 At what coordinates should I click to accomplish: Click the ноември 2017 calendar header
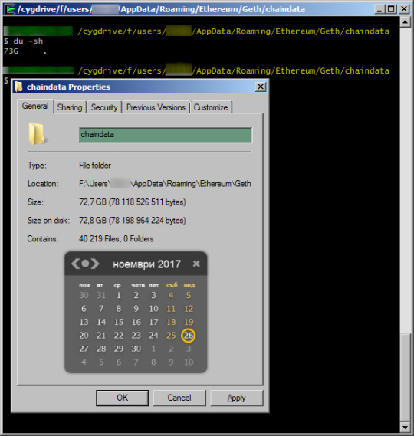click(146, 264)
